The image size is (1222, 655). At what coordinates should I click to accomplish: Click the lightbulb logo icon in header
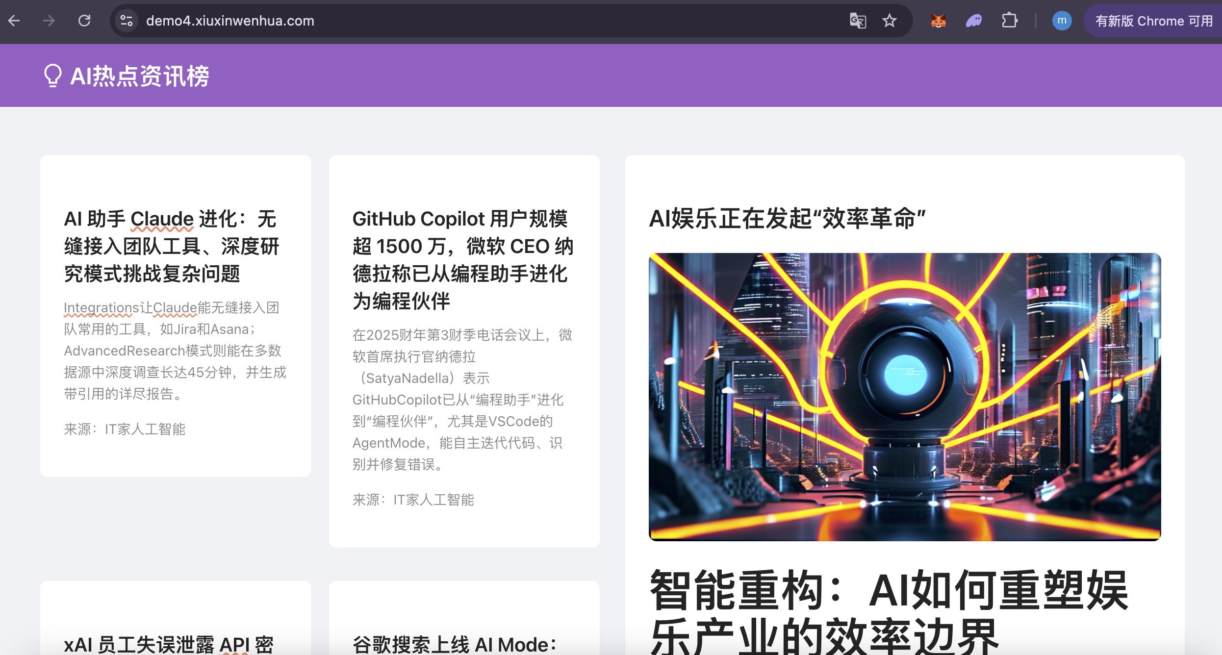[53, 76]
